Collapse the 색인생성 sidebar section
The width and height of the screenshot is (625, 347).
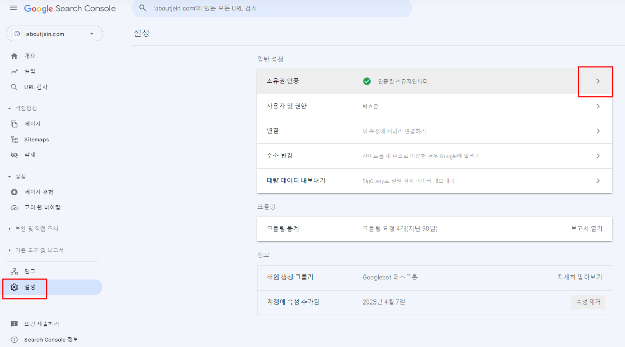point(22,108)
